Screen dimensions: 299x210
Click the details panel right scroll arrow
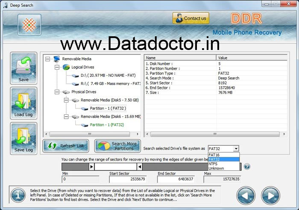pyautogui.click(x=284, y=134)
